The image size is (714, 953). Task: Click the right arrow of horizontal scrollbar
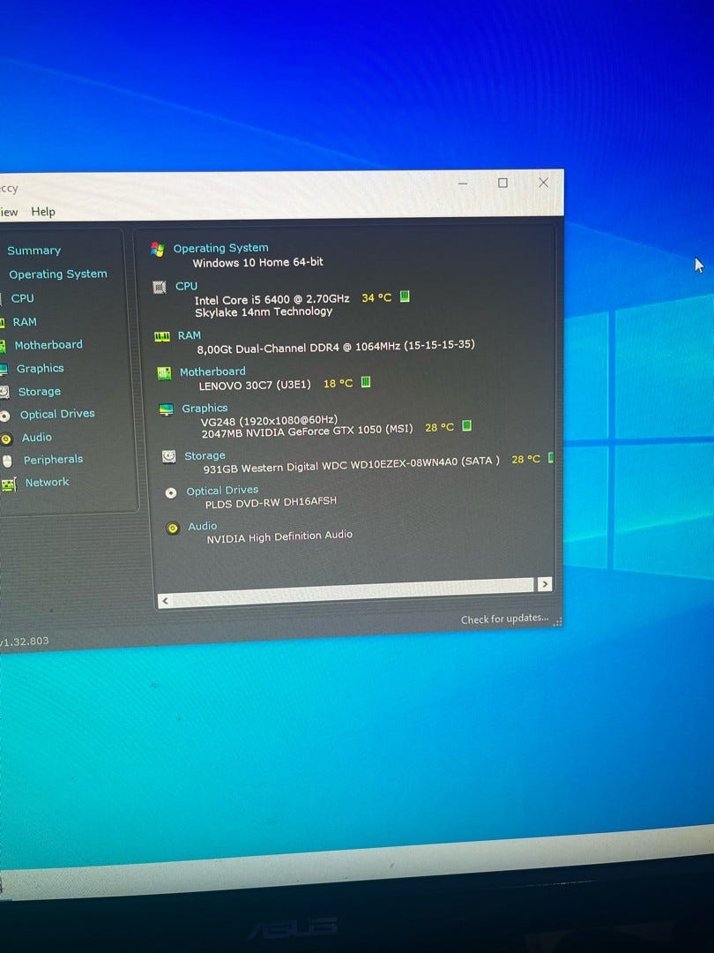pos(545,584)
